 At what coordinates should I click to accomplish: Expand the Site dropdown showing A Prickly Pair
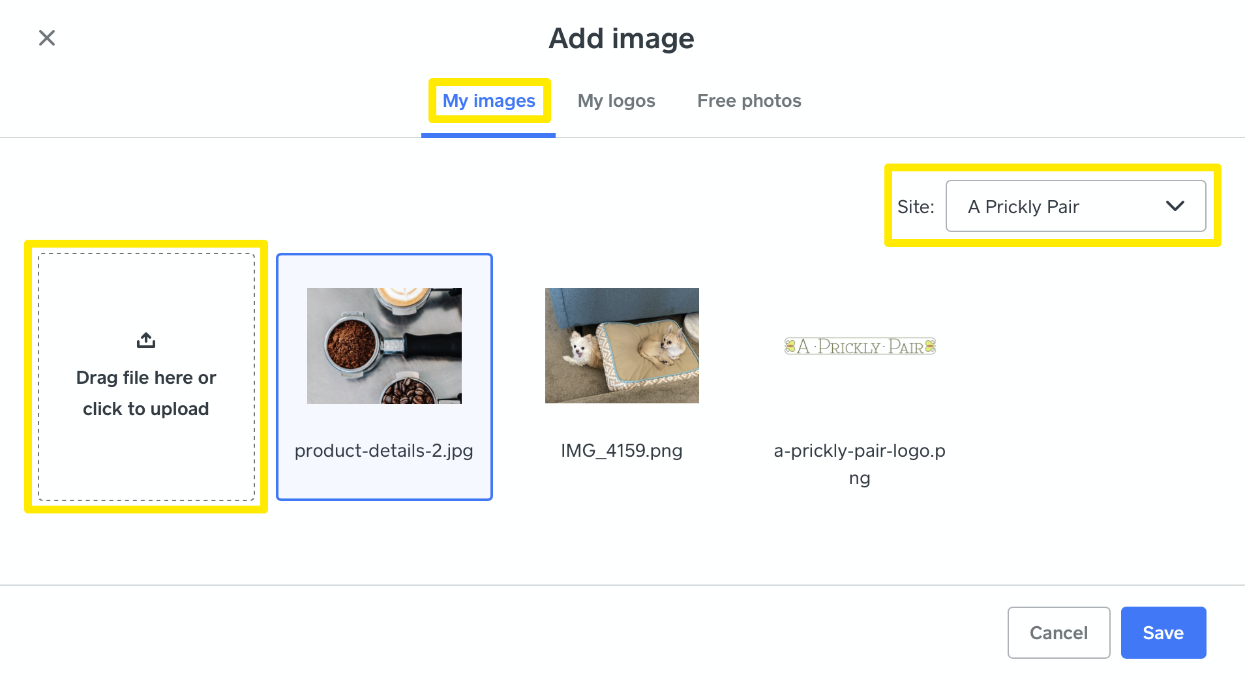[1075, 207]
